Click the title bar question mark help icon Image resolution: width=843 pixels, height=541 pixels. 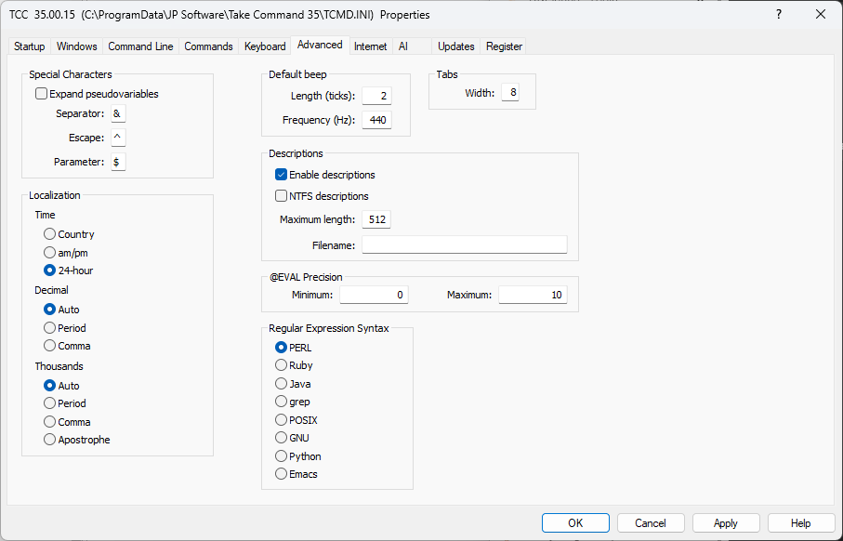pos(779,15)
